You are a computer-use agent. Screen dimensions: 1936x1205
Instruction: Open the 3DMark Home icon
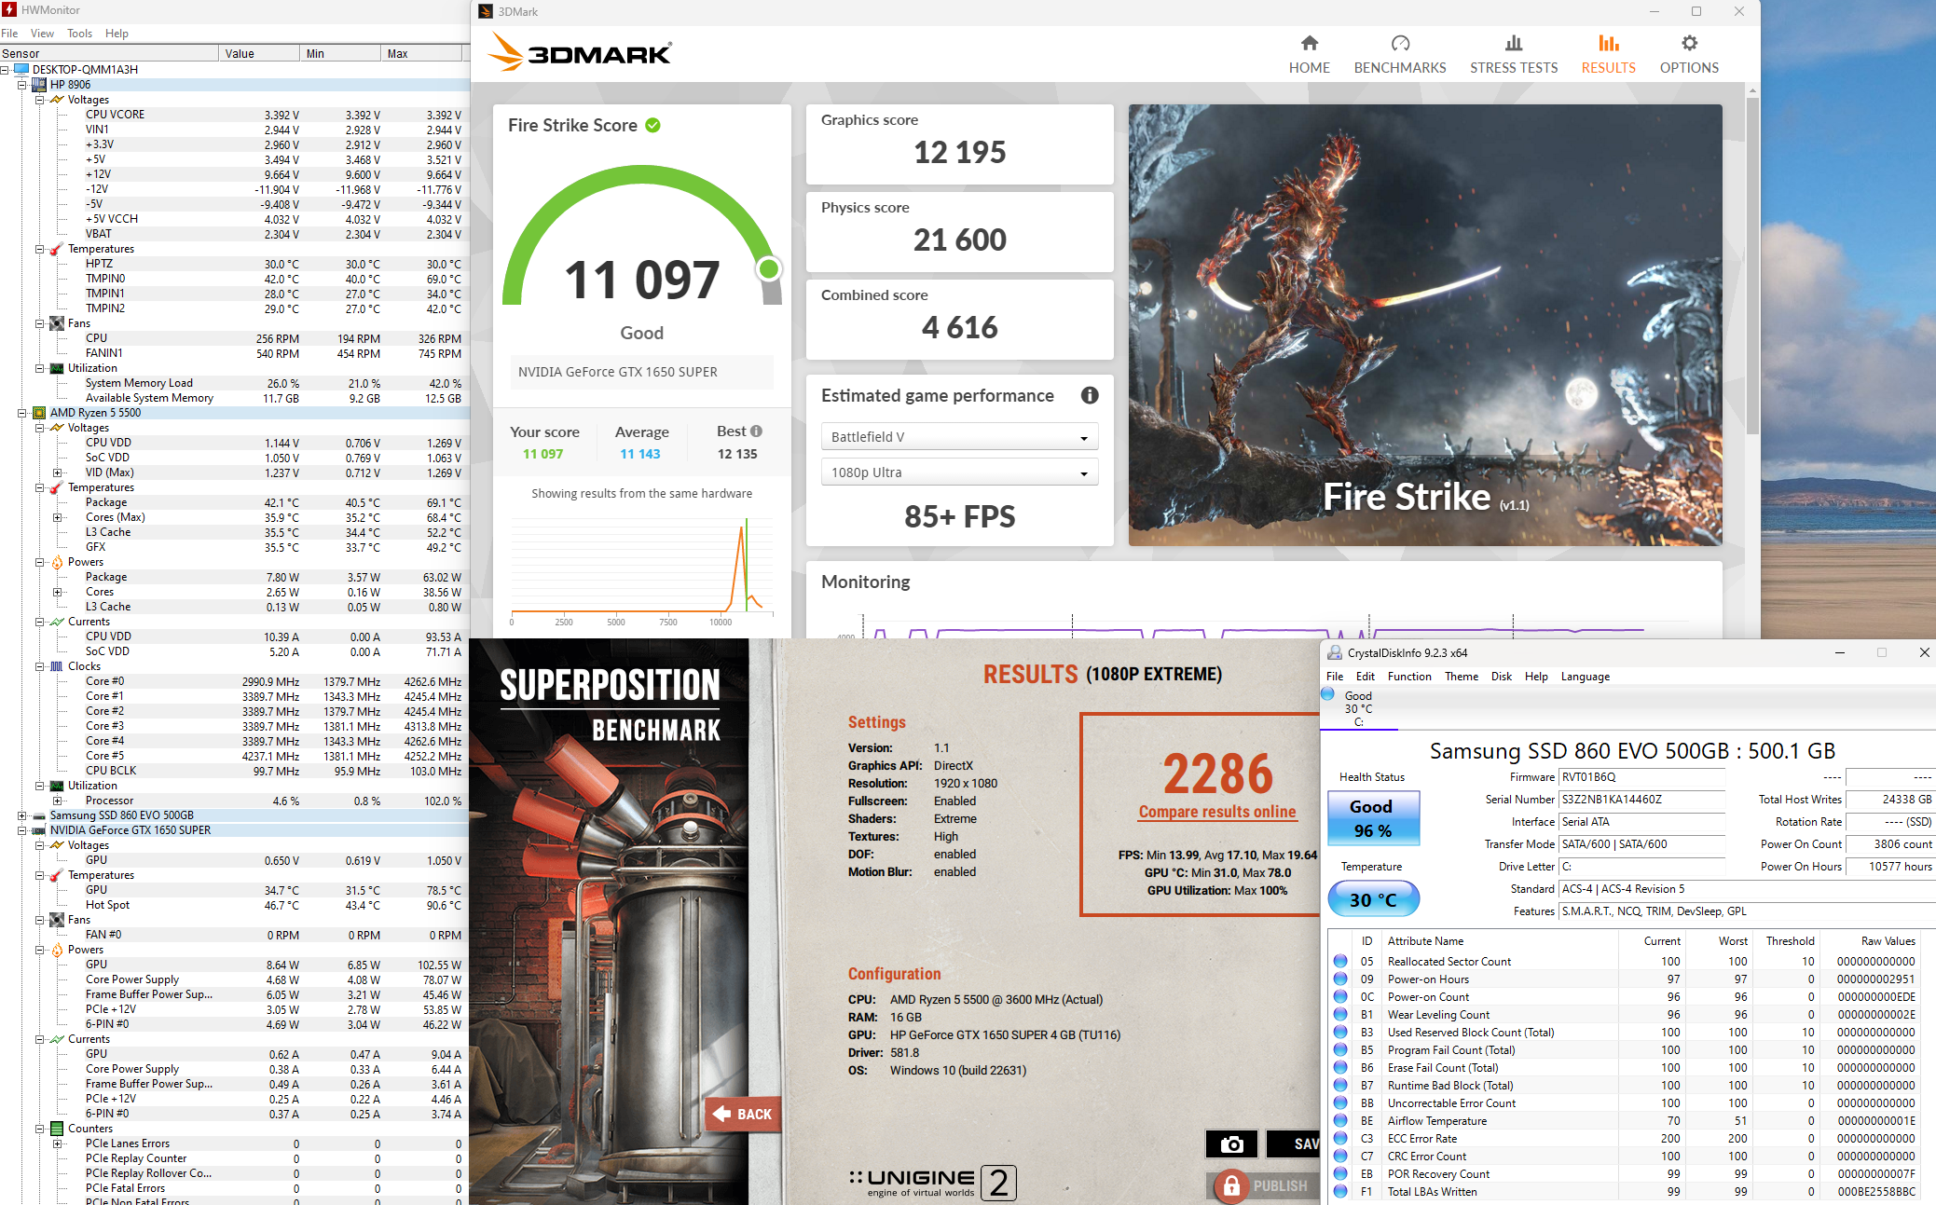pos(1309,44)
